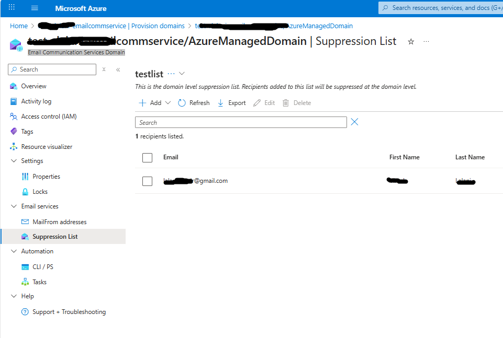503x338 pixels.
Task: Collapse the Automation section chevron
Action: tap(14, 251)
